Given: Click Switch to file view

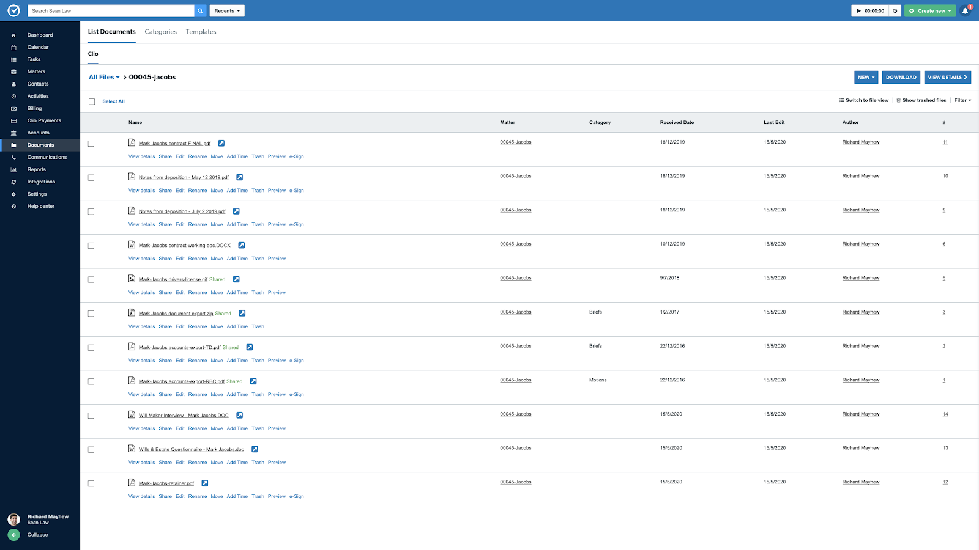Looking at the screenshot, I should (863, 100).
